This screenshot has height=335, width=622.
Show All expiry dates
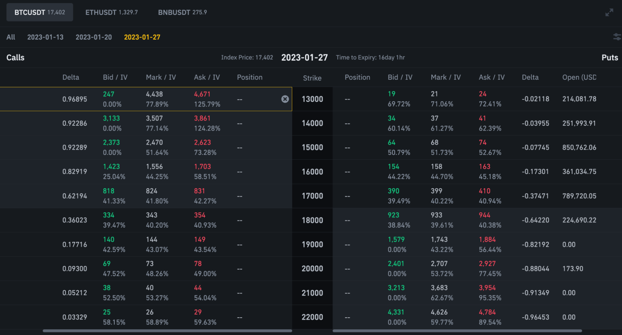[x=11, y=37]
